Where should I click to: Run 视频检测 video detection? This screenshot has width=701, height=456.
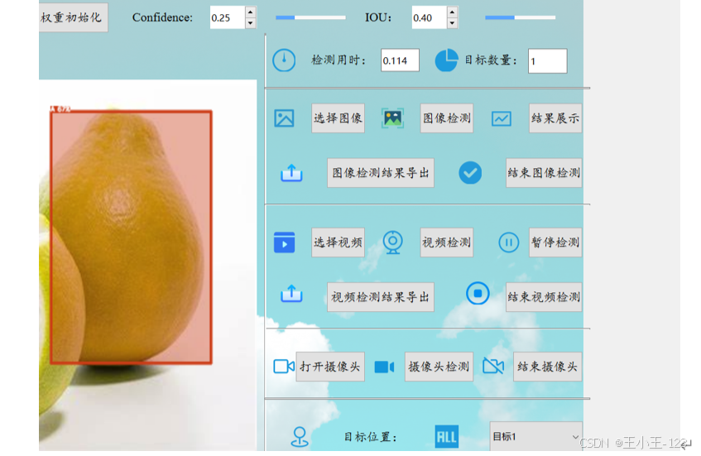click(447, 242)
